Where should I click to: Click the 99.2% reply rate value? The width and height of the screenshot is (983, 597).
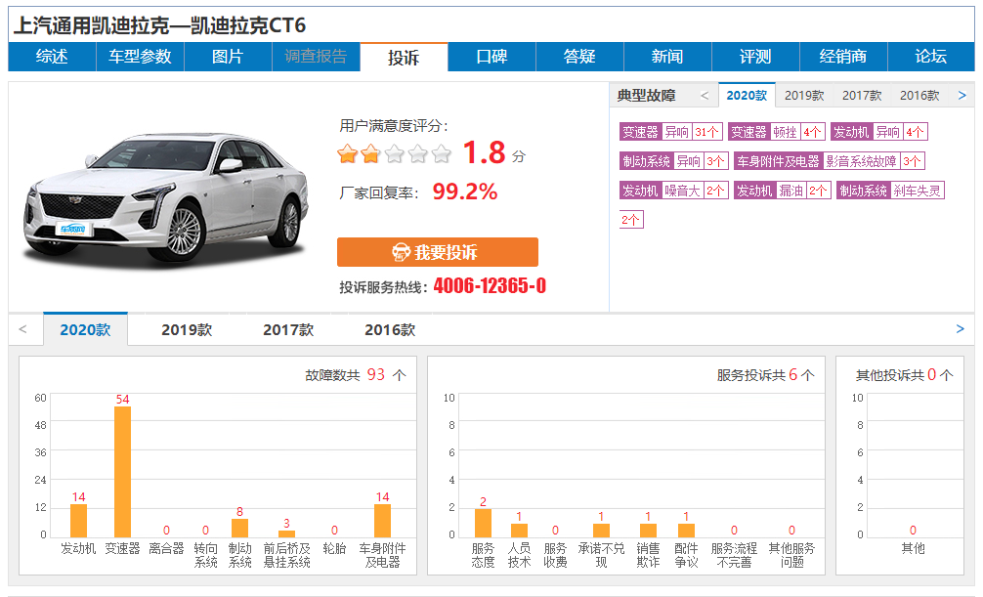464,192
